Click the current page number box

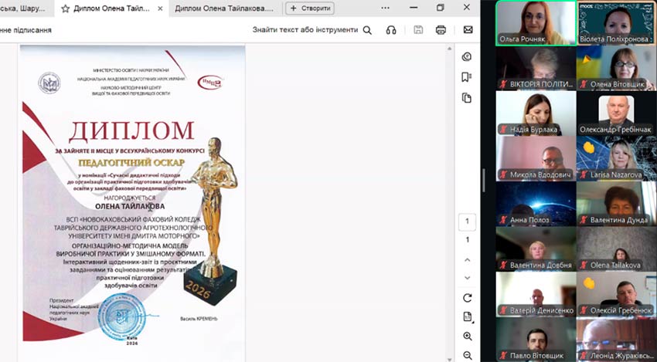pyautogui.click(x=467, y=222)
